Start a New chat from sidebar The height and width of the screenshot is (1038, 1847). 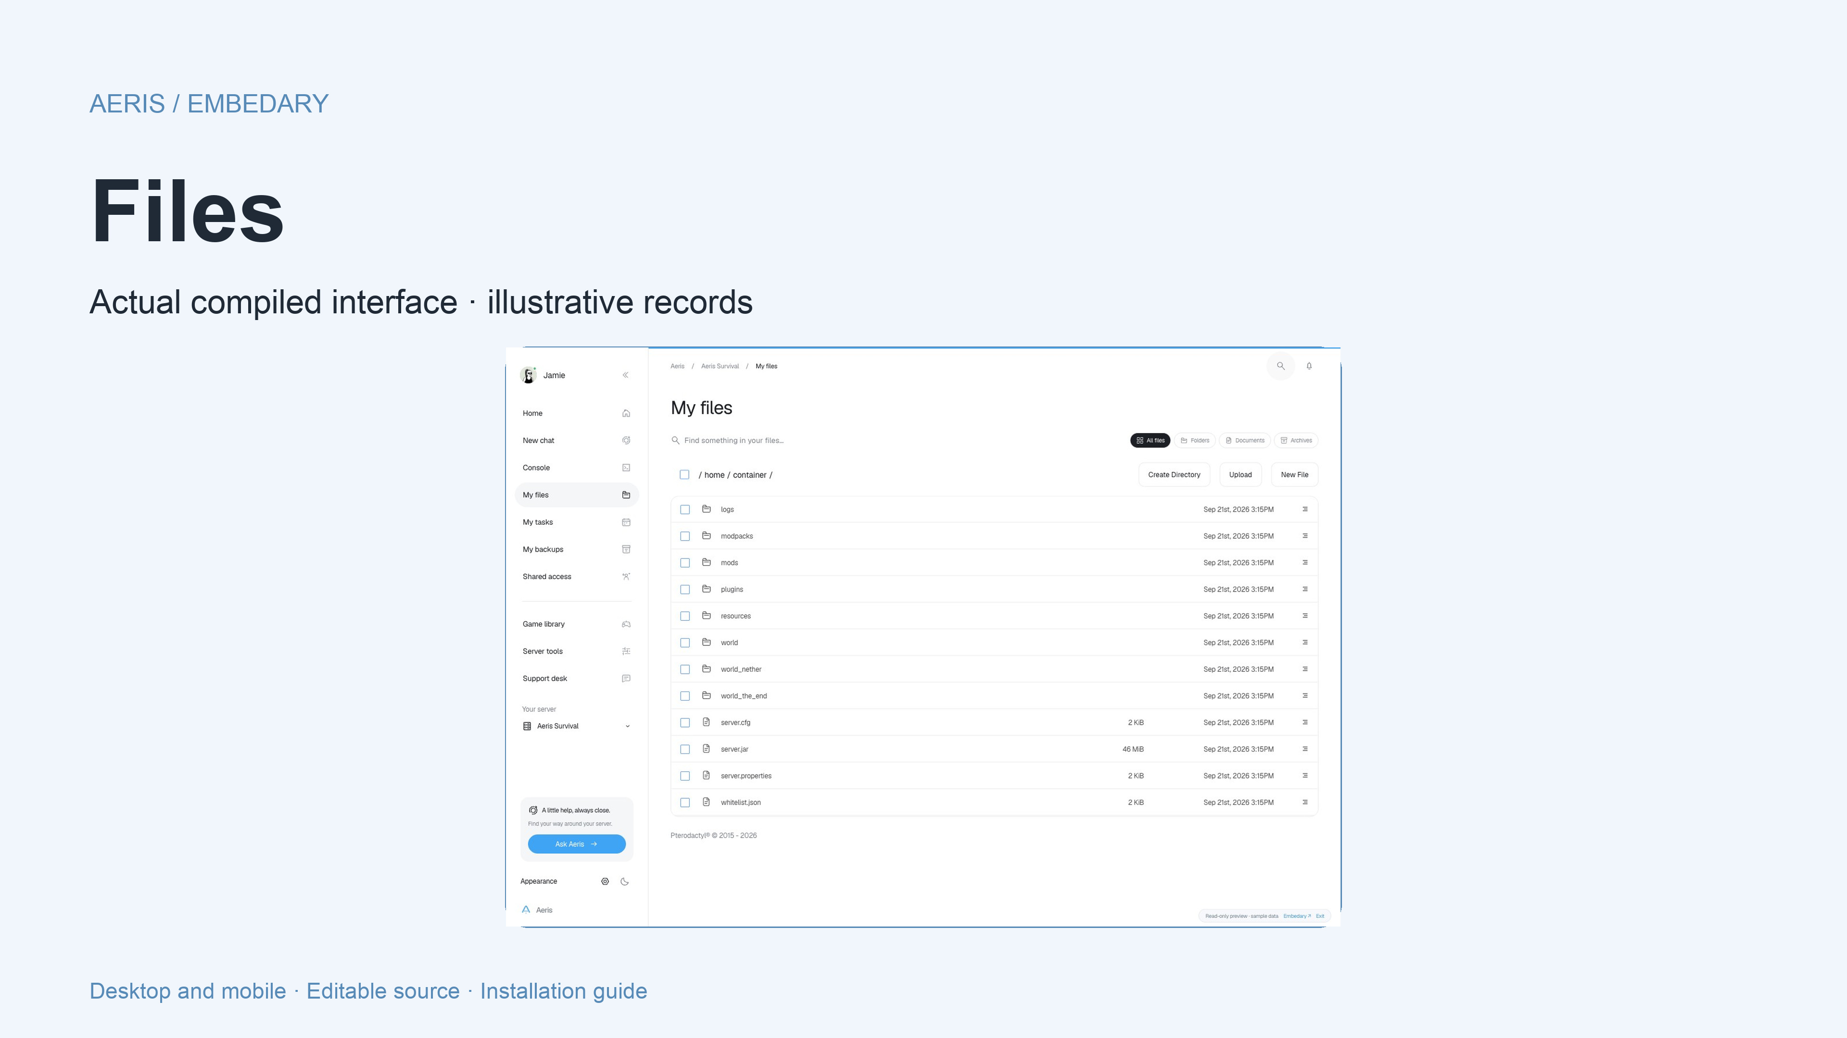[577, 441]
